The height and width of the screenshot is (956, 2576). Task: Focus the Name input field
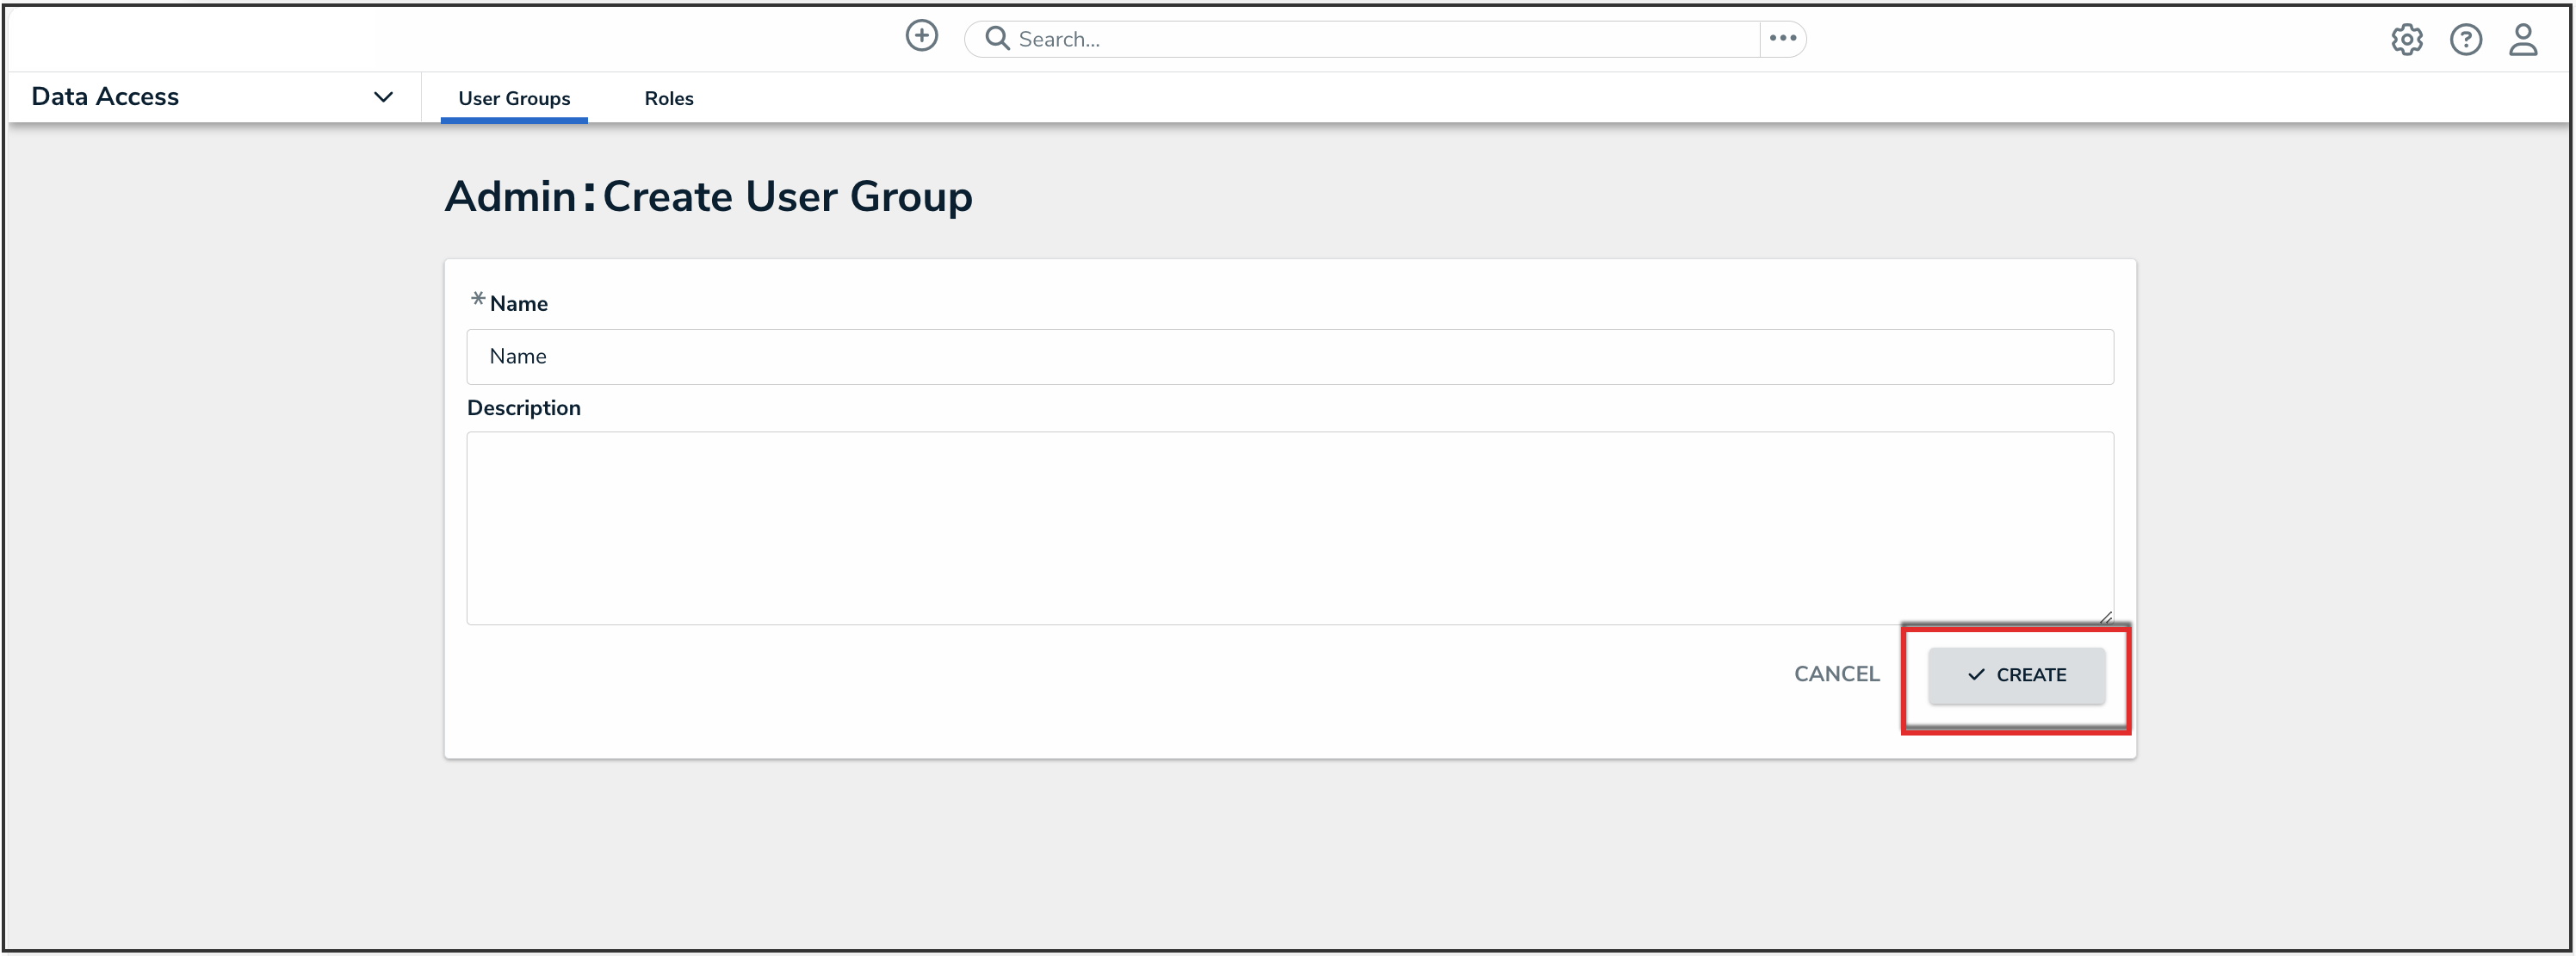pos(1289,357)
